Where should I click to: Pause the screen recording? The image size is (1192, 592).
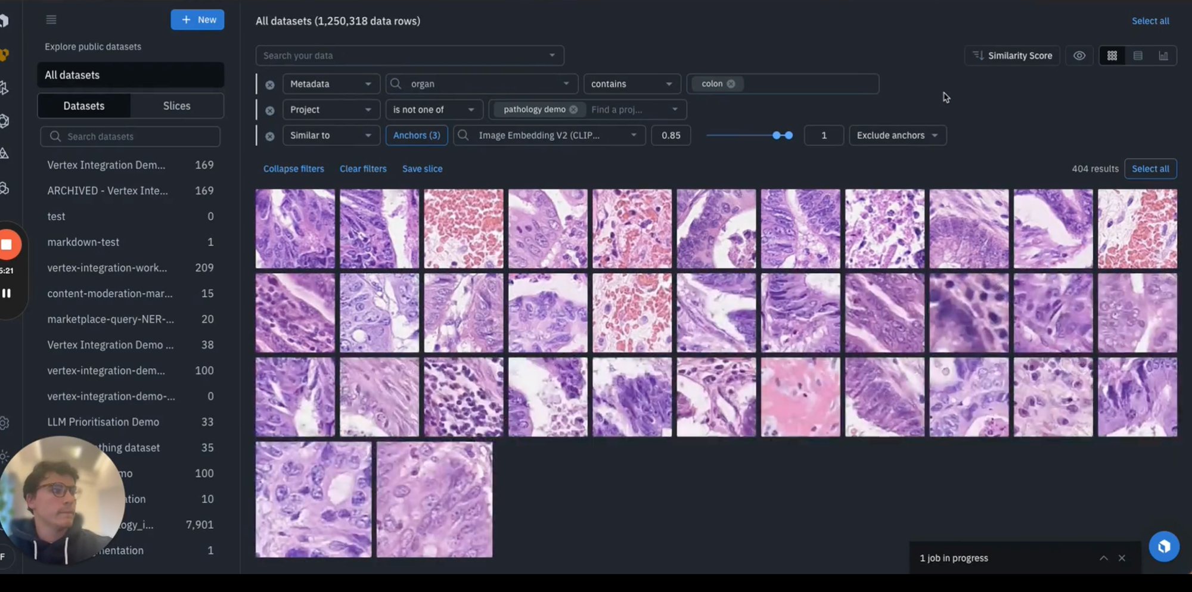[7, 293]
